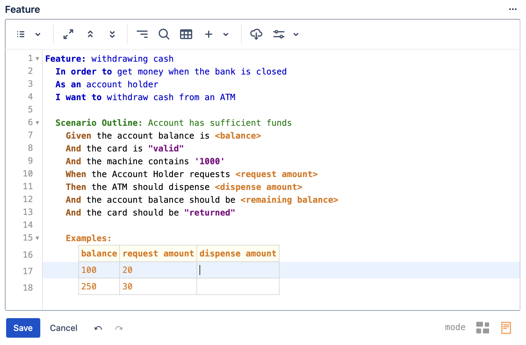Open search with magnifier icon
Viewport: 526px width, 345px height.
tap(164, 34)
